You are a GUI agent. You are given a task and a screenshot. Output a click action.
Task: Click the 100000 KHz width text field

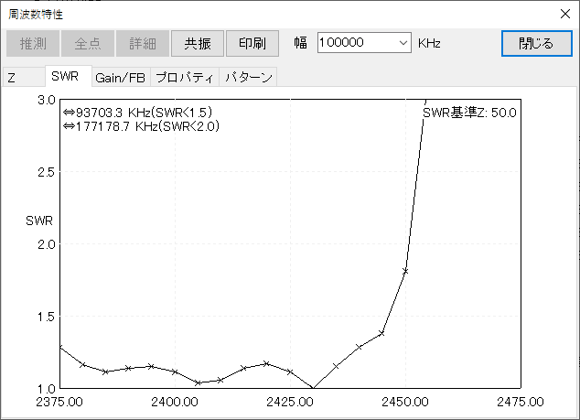click(355, 43)
